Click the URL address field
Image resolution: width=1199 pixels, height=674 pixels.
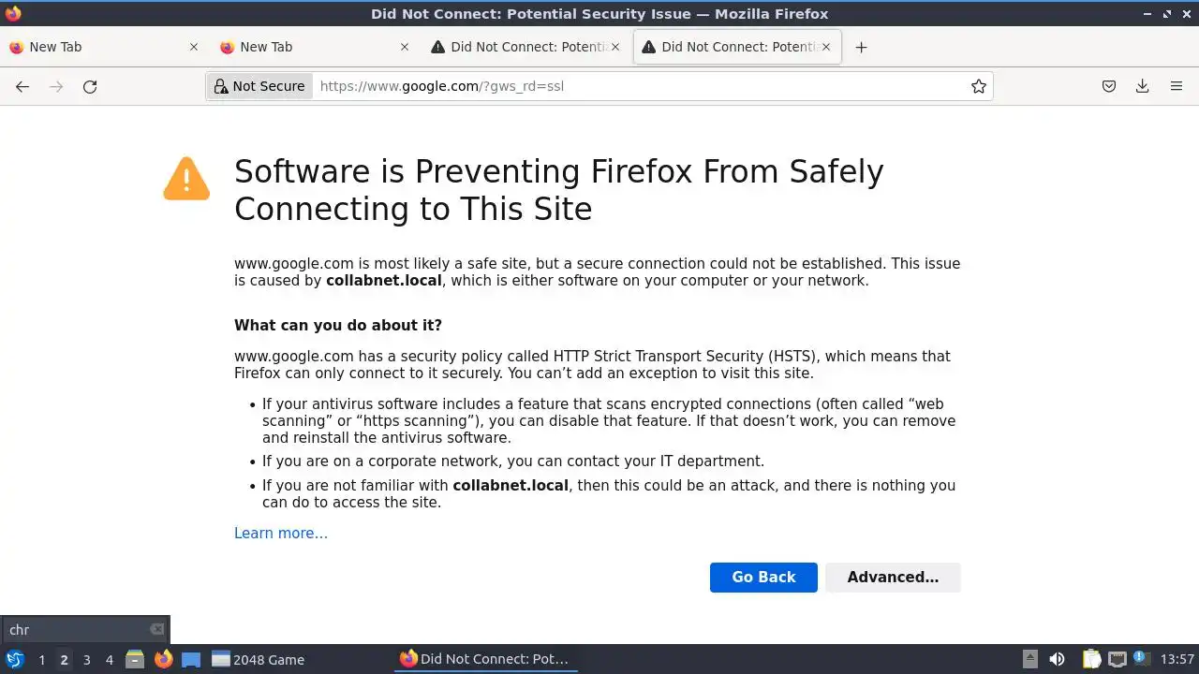point(637,86)
